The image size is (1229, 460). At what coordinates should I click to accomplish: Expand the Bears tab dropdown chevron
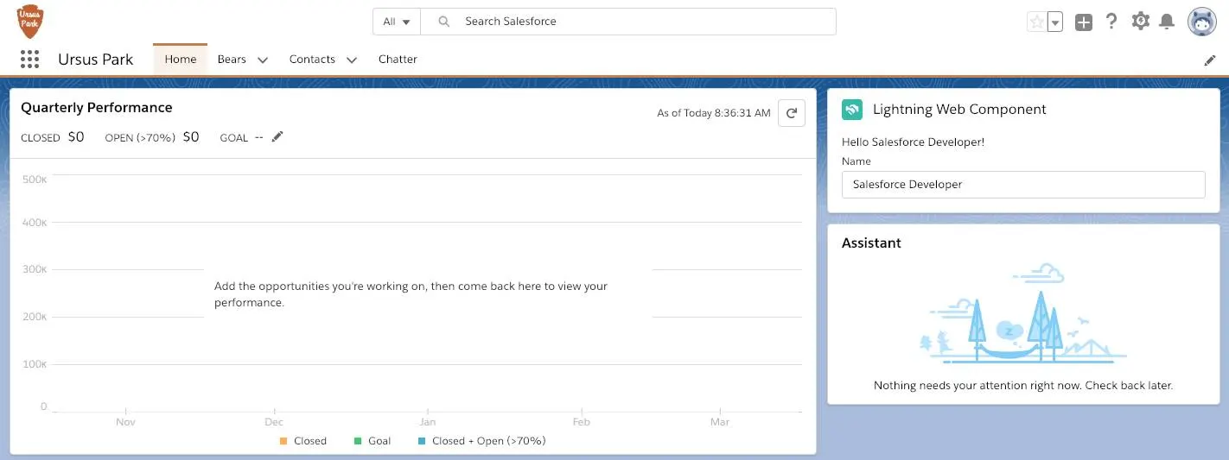tap(263, 60)
